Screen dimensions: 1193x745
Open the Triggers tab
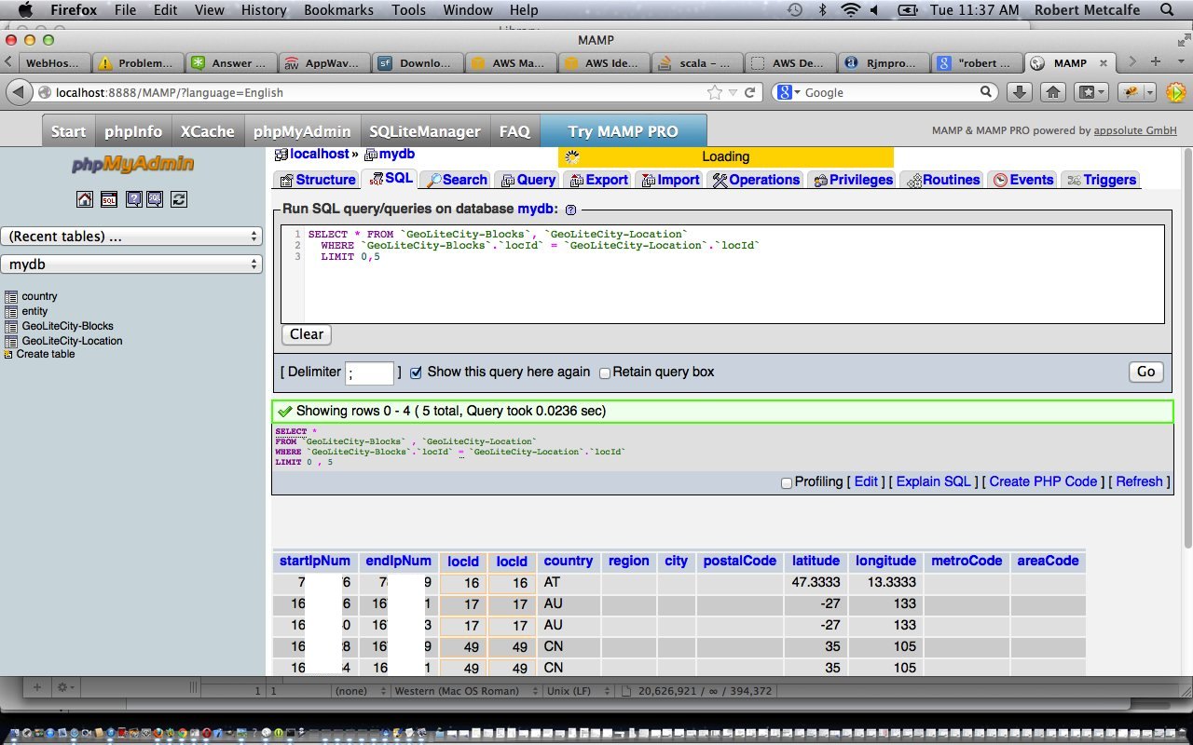coord(1101,180)
